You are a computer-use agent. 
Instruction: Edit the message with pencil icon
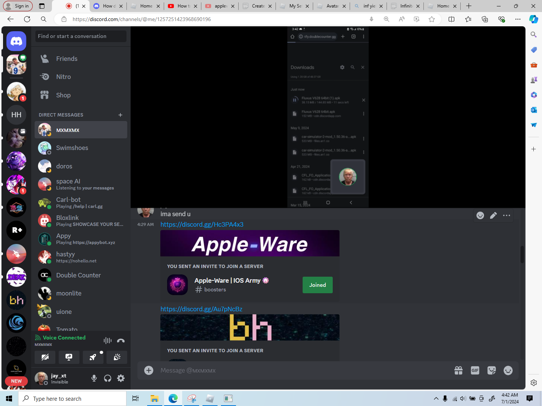(x=493, y=215)
